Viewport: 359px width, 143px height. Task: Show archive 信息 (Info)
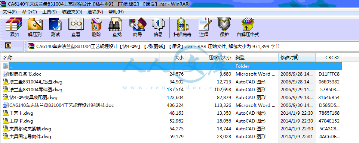(x=158, y=27)
